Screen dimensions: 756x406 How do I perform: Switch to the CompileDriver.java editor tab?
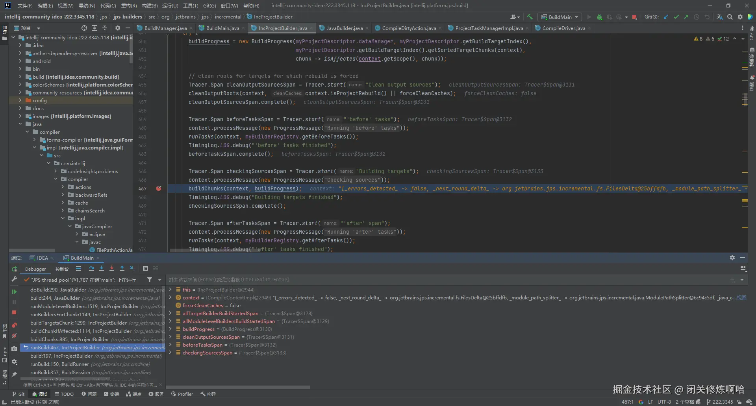[x=563, y=28]
